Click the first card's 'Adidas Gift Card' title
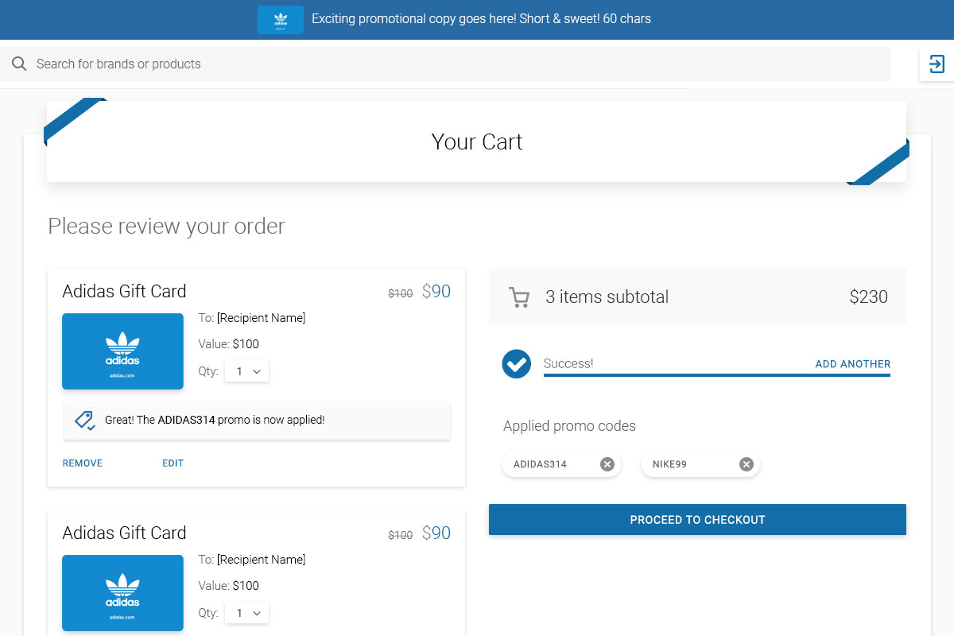Image resolution: width=954 pixels, height=636 pixels. [124, 291]
